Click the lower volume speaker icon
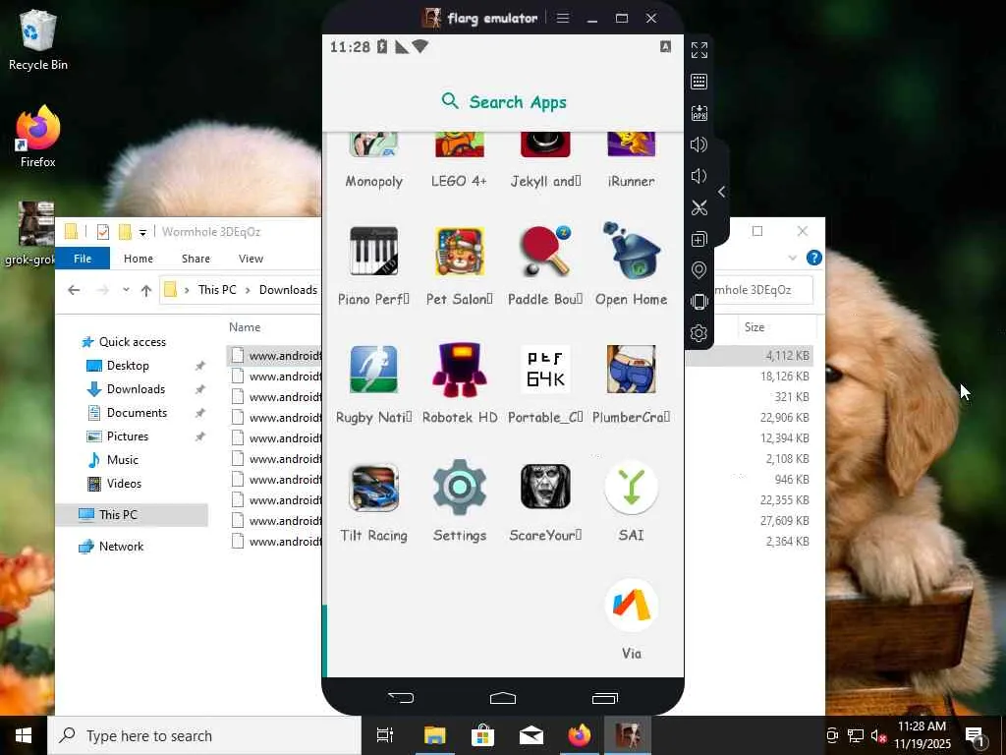1006x755 pixels. click(x=699, y=176)
